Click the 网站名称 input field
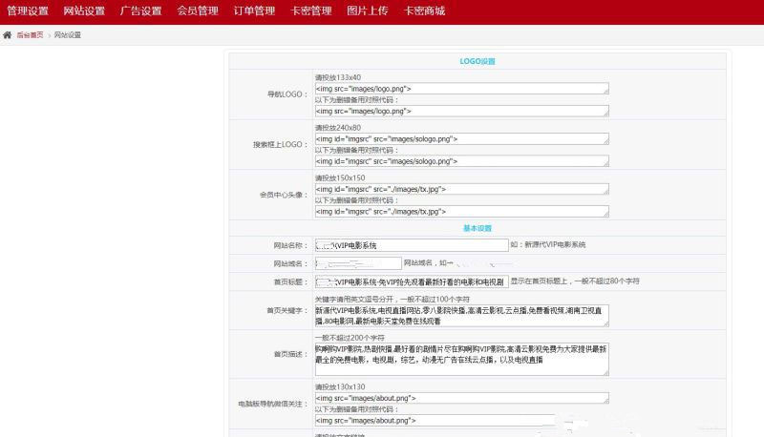Image resolution: width=764 pixels, height=437 pixels. point(411,245)
